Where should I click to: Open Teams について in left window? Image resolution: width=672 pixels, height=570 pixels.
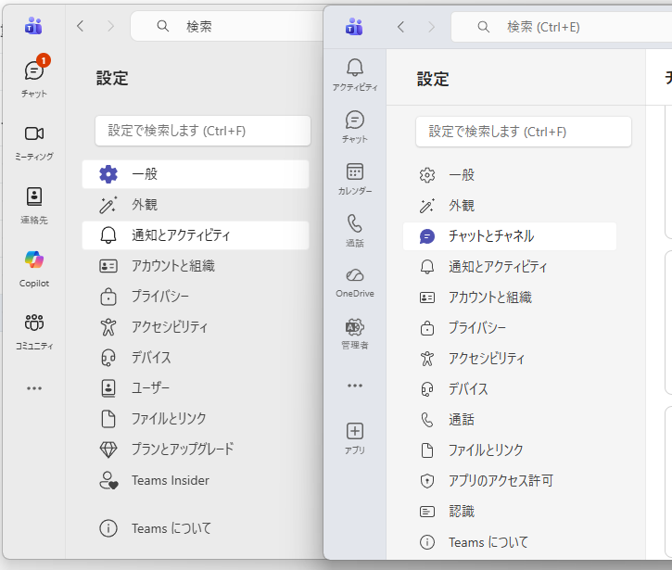coord(196,528)
